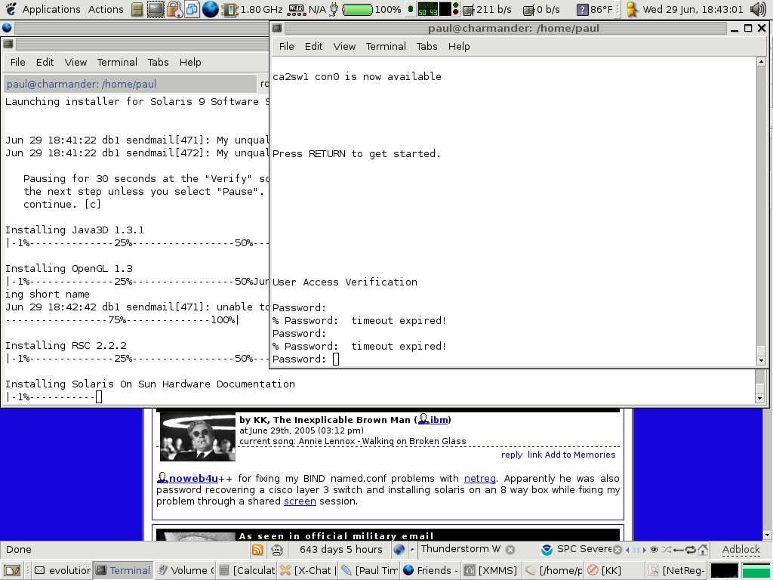Open Tabs menu in the front terminal
The width and height of the screenshot is (773, 580).
[x=427, y=46]
